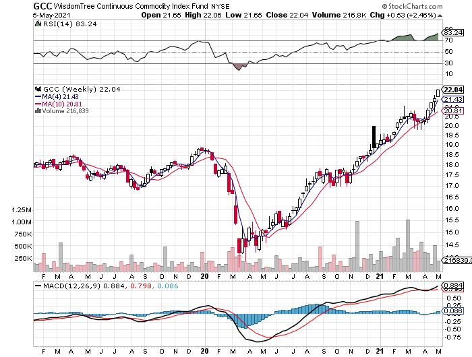Click the RSI(14) 83.24 legend label
The height and width of the screenshot is (357, 472).
(x=69, y=24)
